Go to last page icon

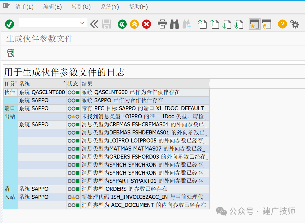pos(239,24)
